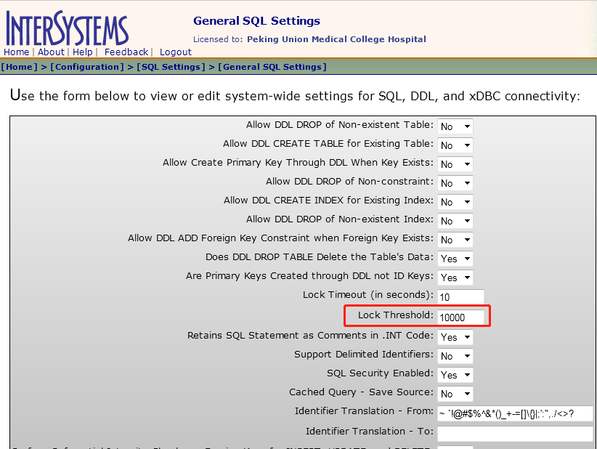Click Identifier Translation From field
The height and width of the screenshot is (449, 597).
515,413
